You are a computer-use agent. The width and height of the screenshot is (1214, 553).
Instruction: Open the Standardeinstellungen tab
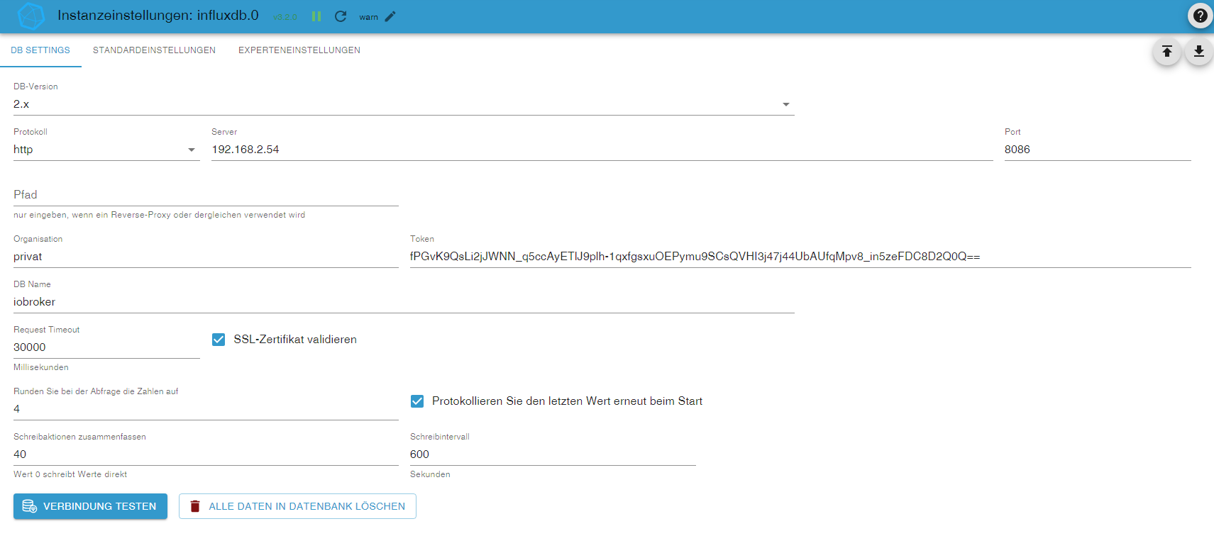coord(154,50)
